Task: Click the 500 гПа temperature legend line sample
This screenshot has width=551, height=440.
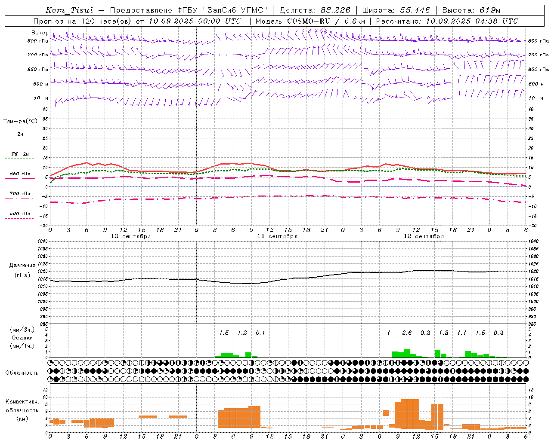Action: pyautogui.click(x=19, y=219)
